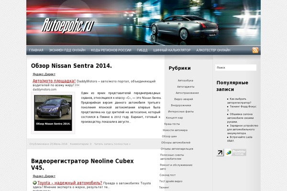Click the Rambler Top100 badge

236,153
